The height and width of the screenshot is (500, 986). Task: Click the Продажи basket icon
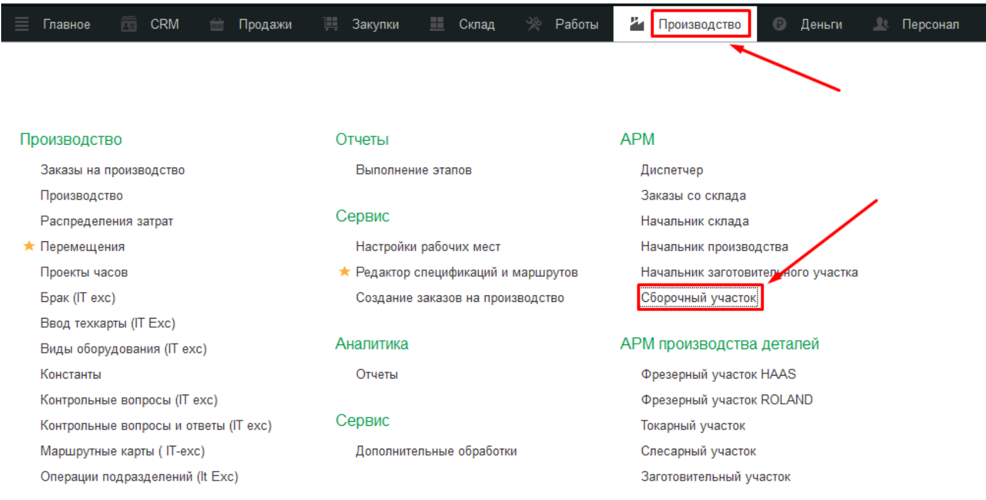click(217, 24)
